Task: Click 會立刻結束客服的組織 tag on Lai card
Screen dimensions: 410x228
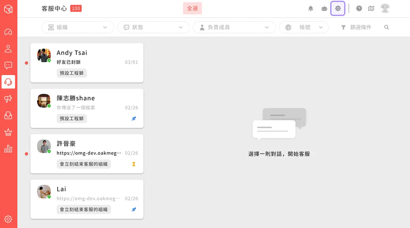Action: (x=84, y=209)
